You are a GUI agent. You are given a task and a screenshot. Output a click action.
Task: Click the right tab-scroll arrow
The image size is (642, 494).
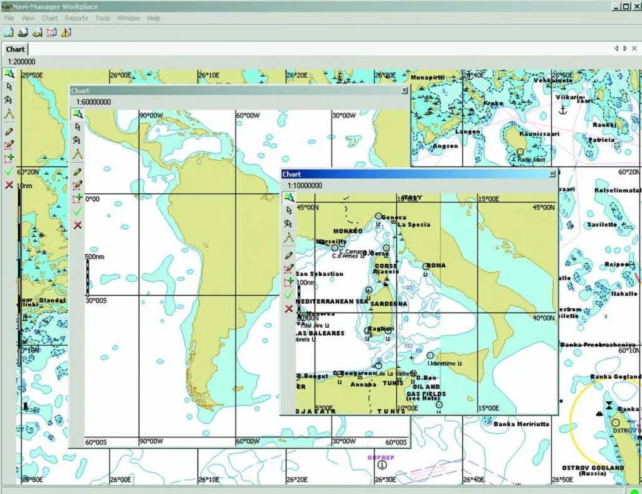(625, 48)
